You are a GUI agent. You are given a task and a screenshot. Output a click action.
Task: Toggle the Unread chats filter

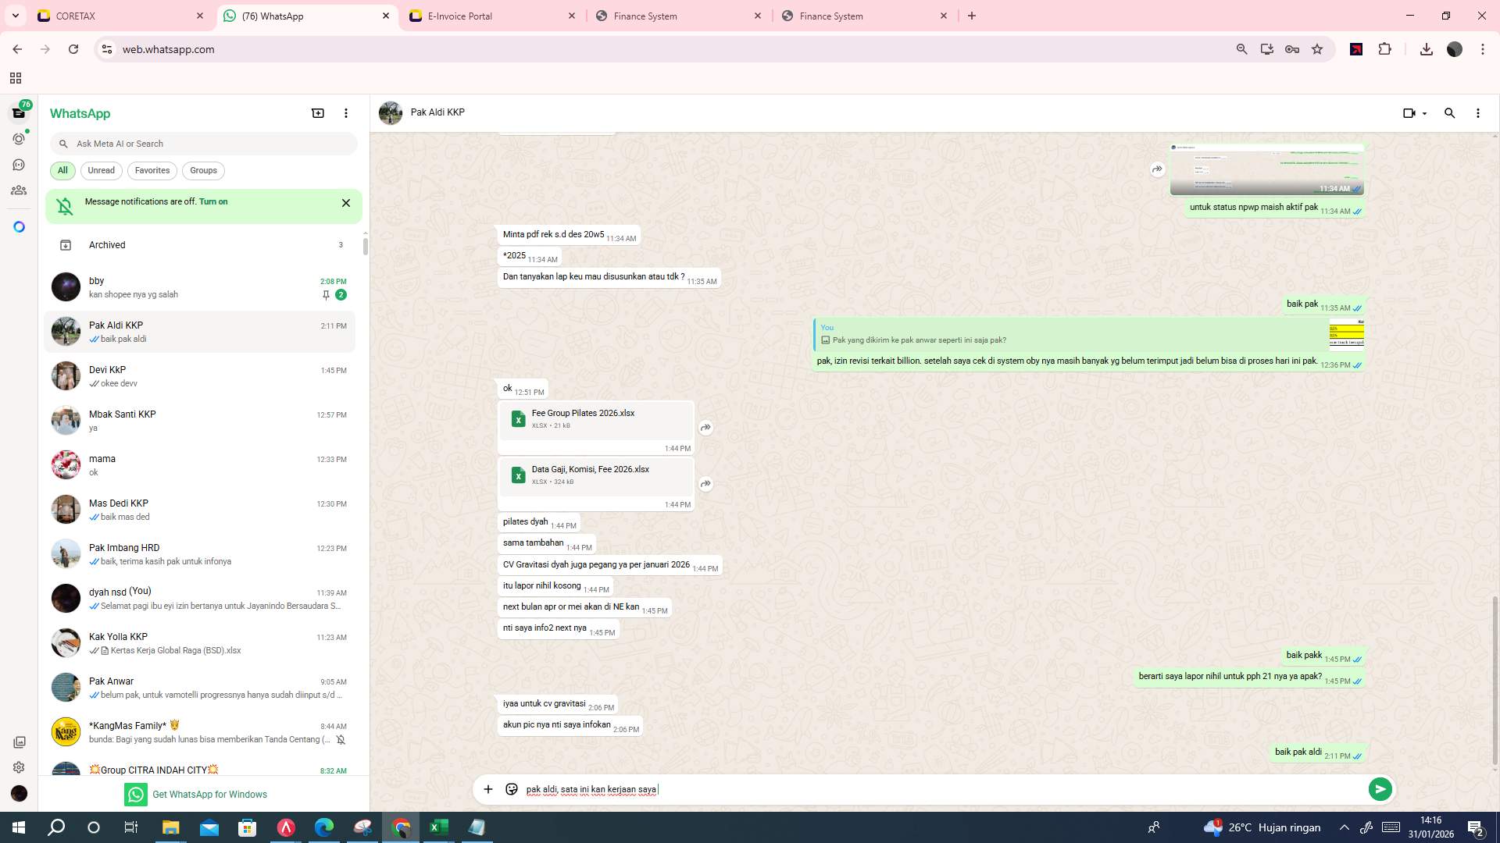pos(101,170)
